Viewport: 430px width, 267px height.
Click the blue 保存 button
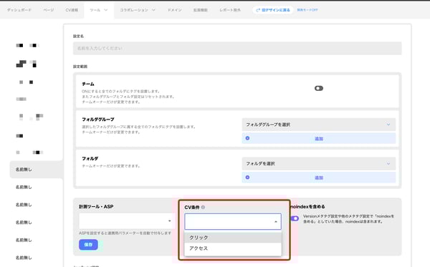(x=88, y=245)
